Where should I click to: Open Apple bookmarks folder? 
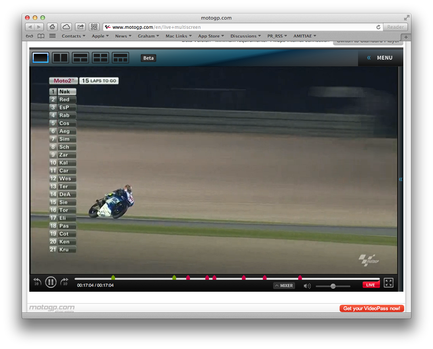(100, 36)
